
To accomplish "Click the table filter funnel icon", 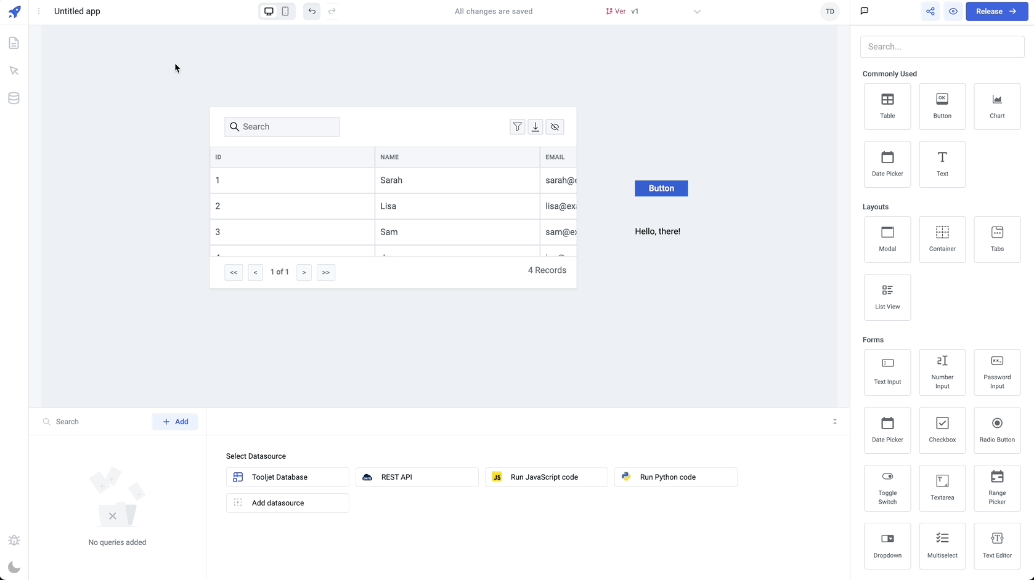I will [518, 127].
